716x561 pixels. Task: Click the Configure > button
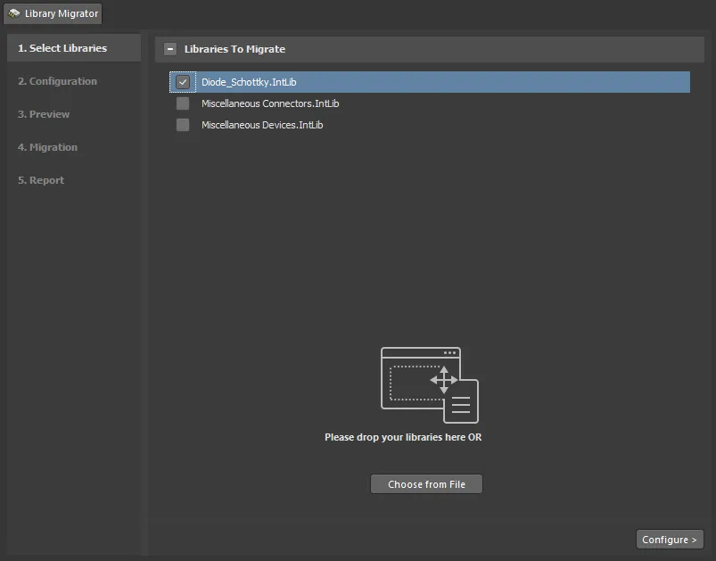pyautogui.click(x=670, y=540)
